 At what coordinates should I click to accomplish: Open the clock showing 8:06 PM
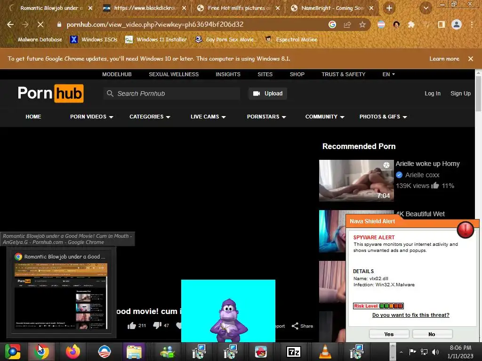tap(460, 352)
